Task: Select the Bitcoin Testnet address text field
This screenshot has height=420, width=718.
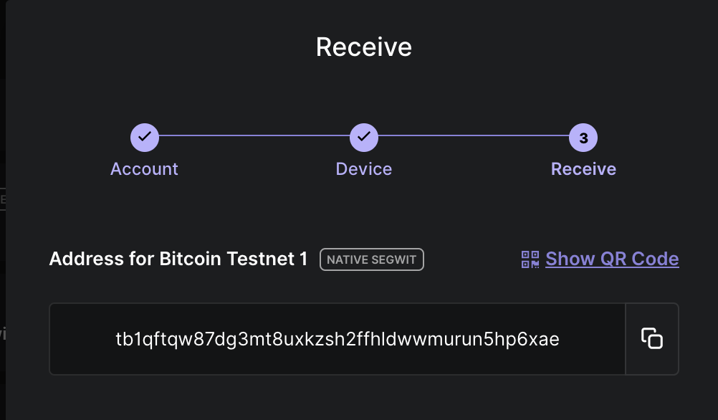Action: coord(337,338)
